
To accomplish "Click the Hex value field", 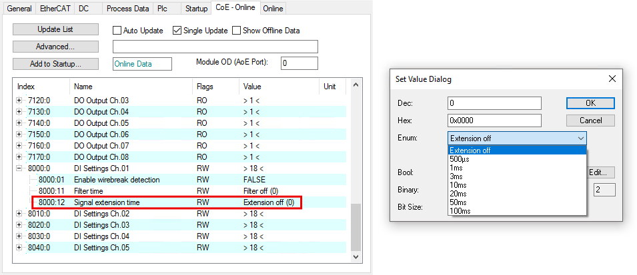I will (494, 121).
